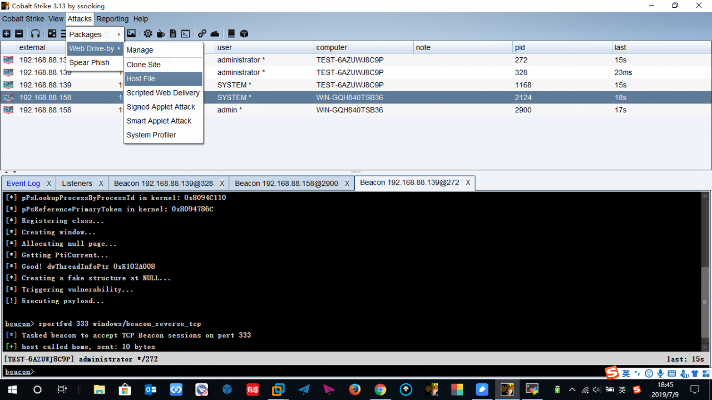Select session icon in the pid 2124 row
Viewport: 712px width, 400px height.
(x=8, y=97)
